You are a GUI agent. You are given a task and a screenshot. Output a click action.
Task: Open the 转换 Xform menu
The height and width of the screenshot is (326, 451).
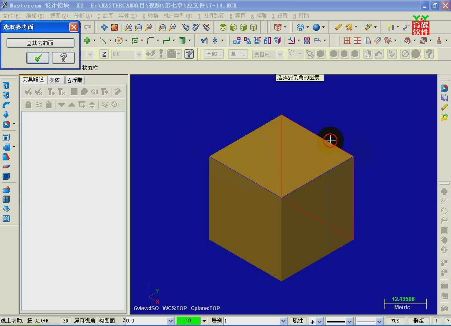click(151, 16)
